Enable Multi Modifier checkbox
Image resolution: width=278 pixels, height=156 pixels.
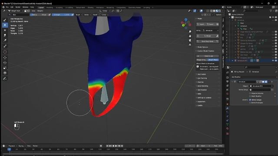coord(250,96)
